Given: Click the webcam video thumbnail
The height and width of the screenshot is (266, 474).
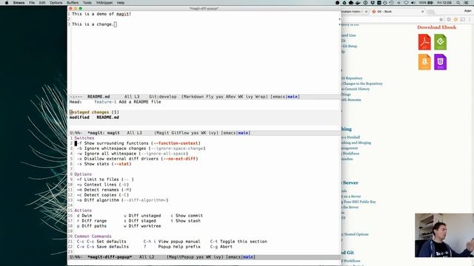Looking at the screenshot, I should tap(444, 235).
